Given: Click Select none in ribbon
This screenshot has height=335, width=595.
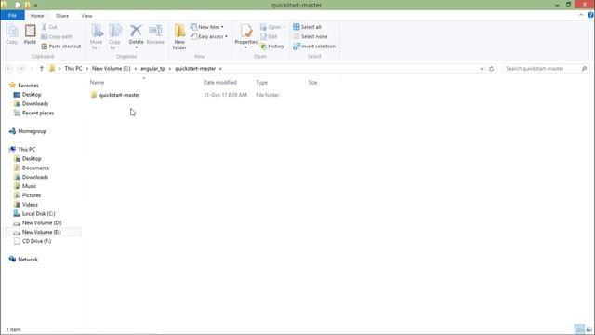Looking at the screenshot, I should tap(311, 37).
